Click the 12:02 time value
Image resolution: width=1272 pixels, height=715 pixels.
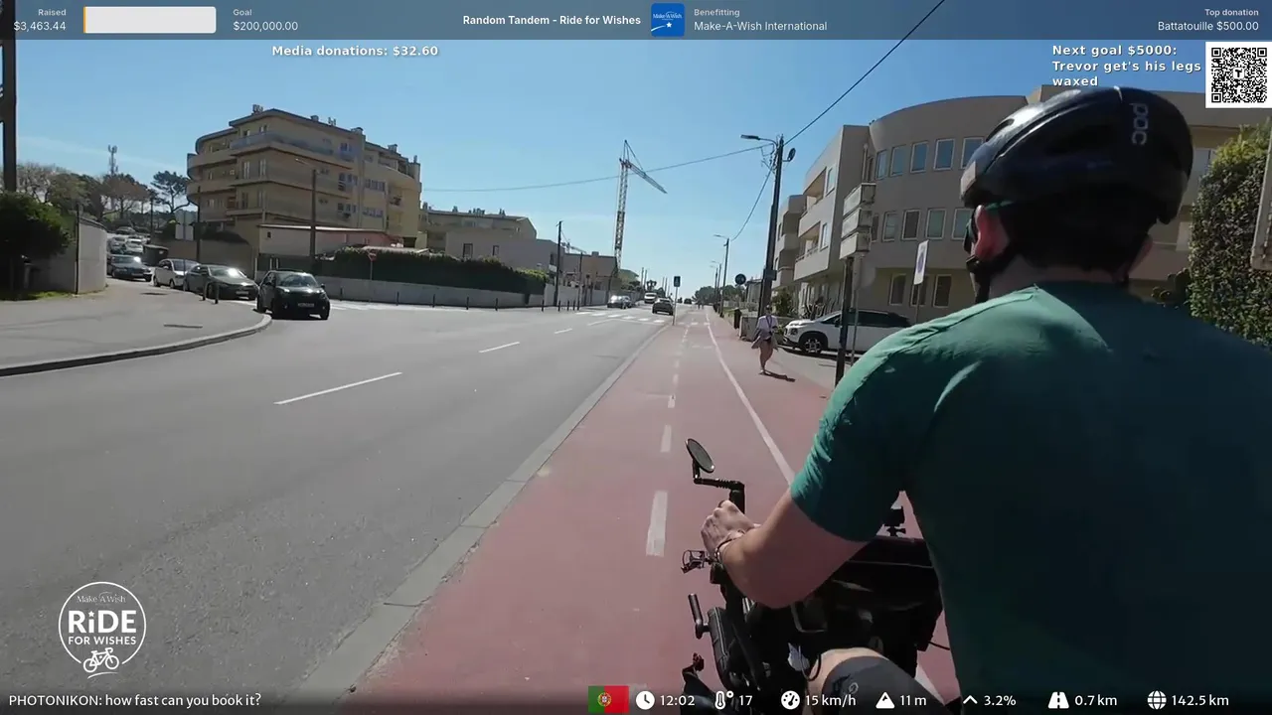tap(678, 700)
